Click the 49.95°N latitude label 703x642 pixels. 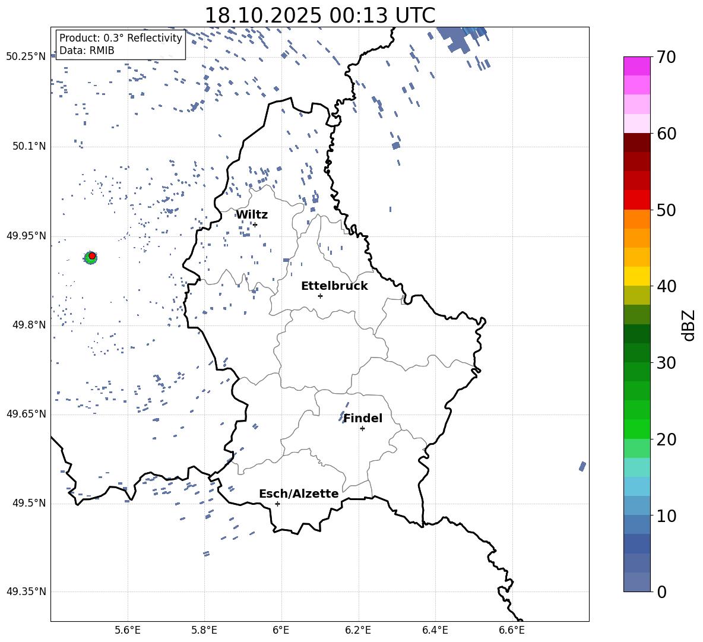pos(26,236)
